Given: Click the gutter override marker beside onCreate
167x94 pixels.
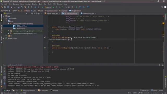Looking at the screenshot, I should tap(45, 37).
